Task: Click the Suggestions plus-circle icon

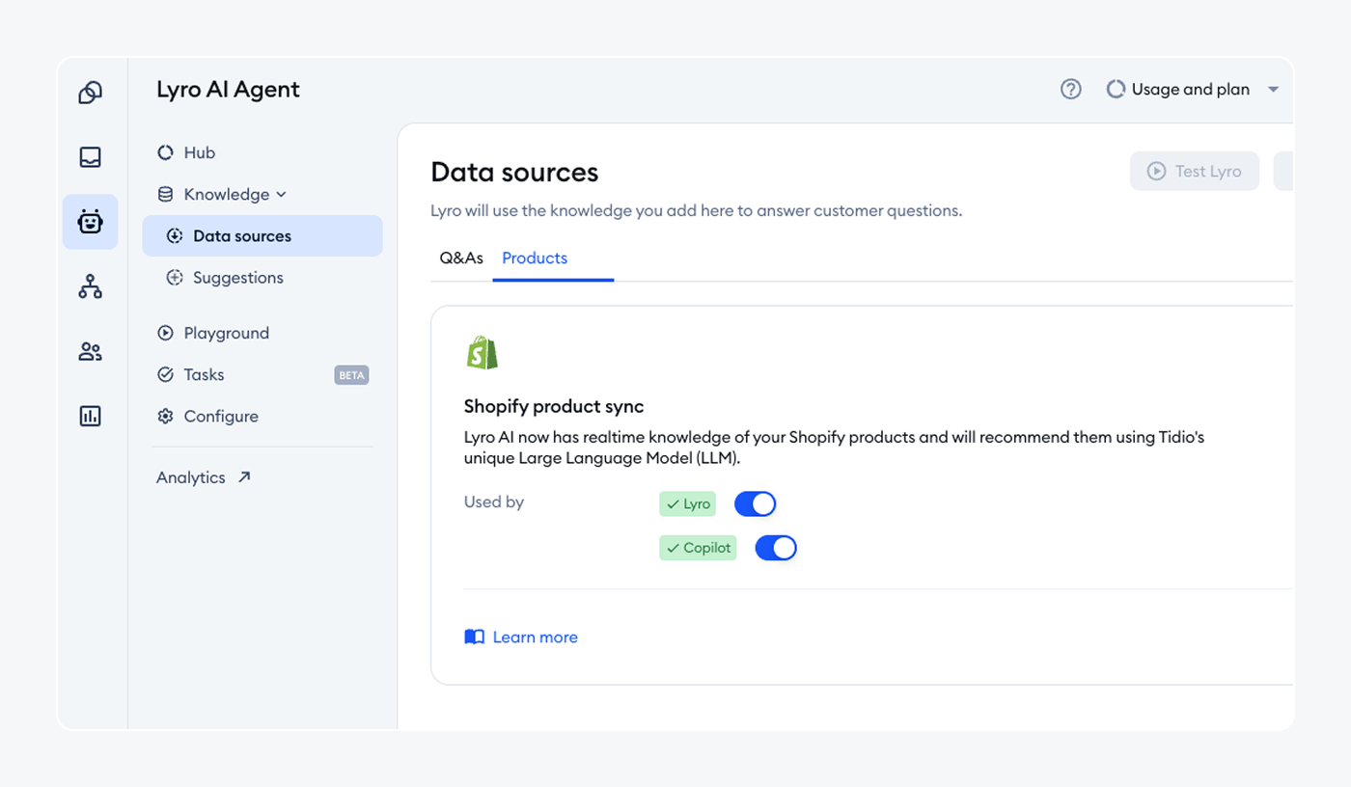Action: point(175,277)
